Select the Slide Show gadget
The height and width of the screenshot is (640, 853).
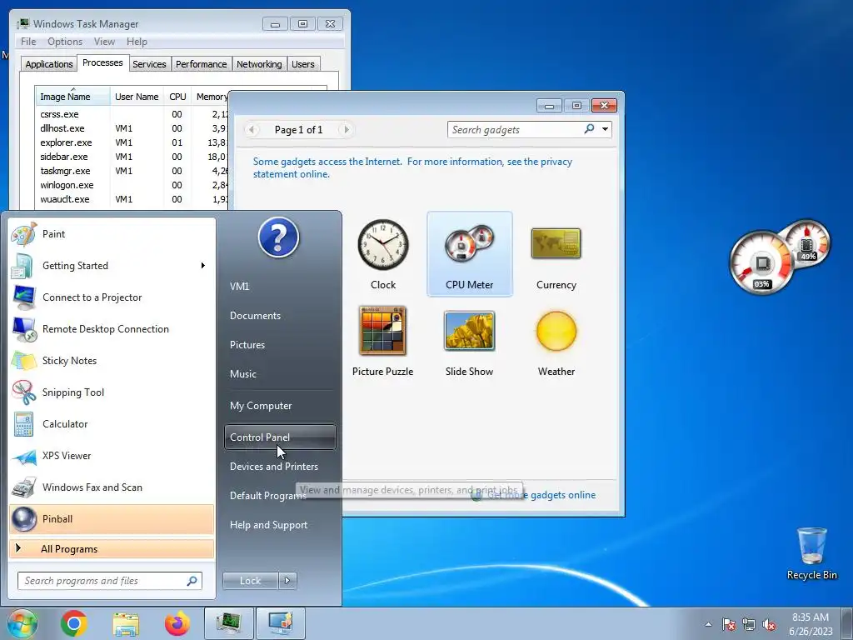(x=470, y=341)
